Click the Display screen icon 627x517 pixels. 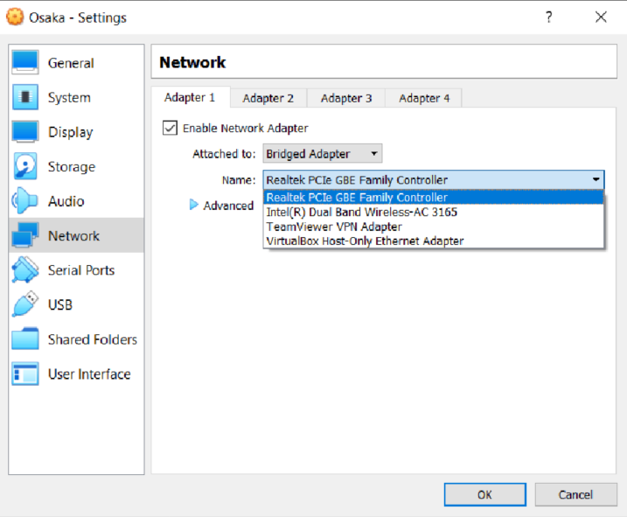pyautogui.click(x=25, y=131)
